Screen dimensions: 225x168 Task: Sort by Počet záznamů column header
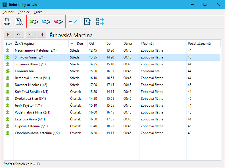coord(203,44)
